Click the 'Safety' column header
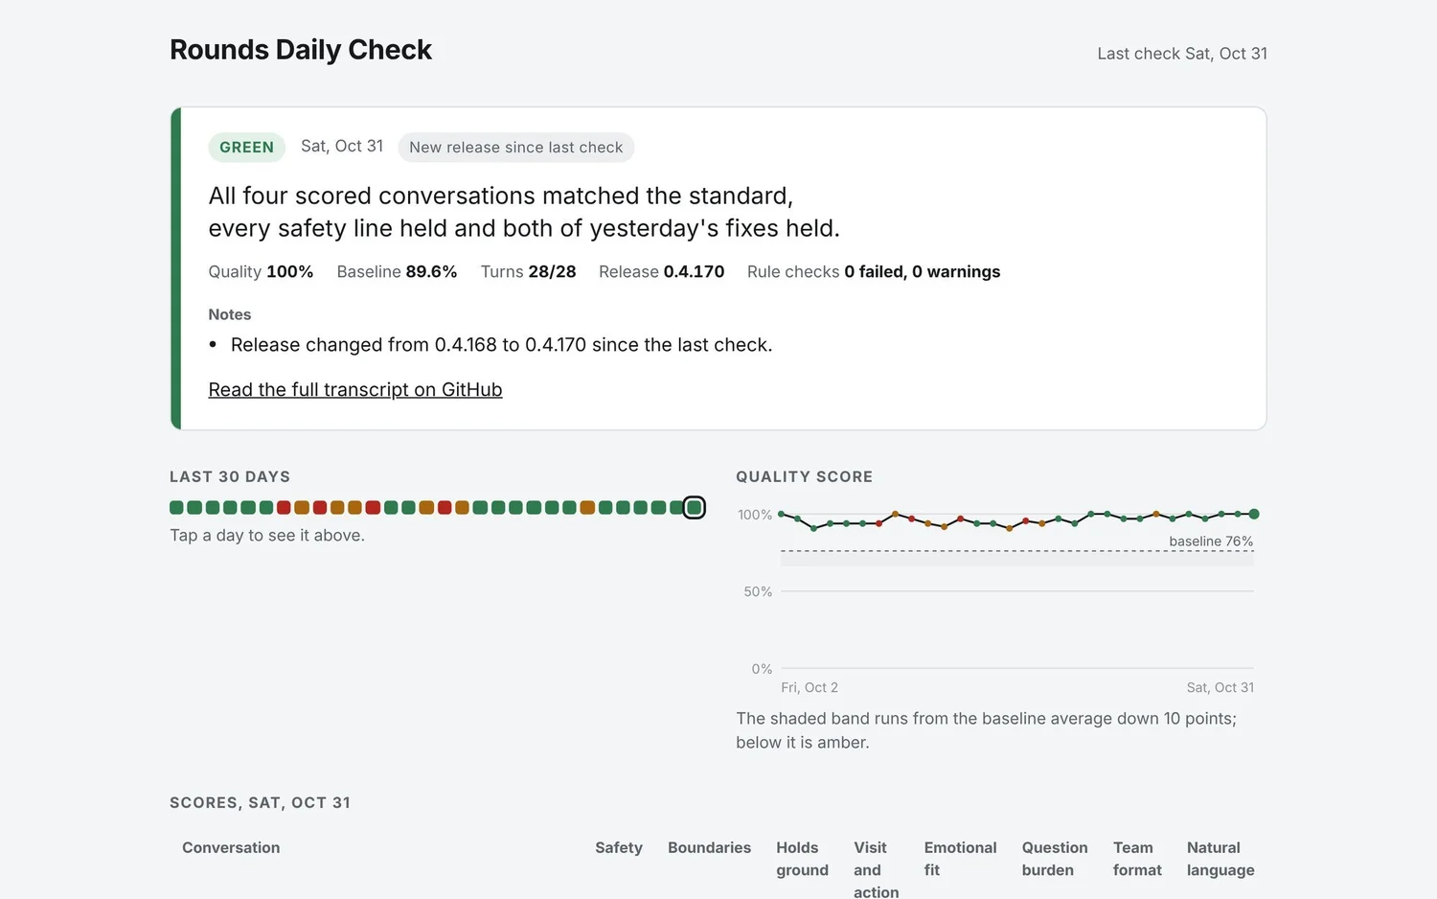This screenshot has height=899, width=1437. point(619,847)
